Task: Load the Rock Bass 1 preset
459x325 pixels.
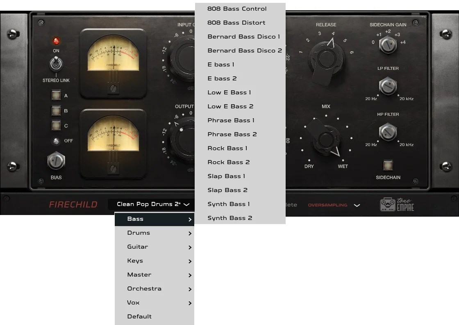Action: [x=240, y=148]
